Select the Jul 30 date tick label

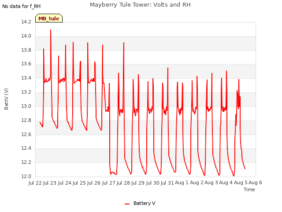(152, 183)
